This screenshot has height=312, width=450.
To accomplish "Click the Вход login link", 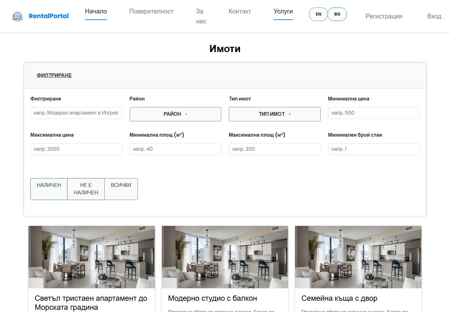I will [434, 16].
